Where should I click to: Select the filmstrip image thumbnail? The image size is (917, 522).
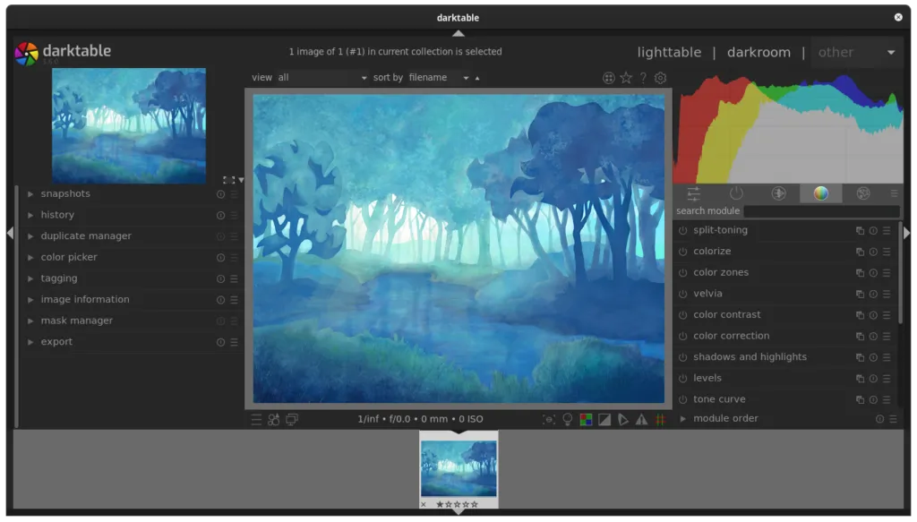pyautogui.click(x=458, y=466)
